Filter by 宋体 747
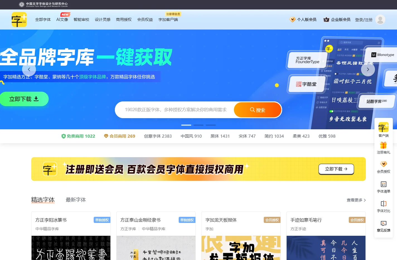 pyautogui.click(x=247, y=136)
